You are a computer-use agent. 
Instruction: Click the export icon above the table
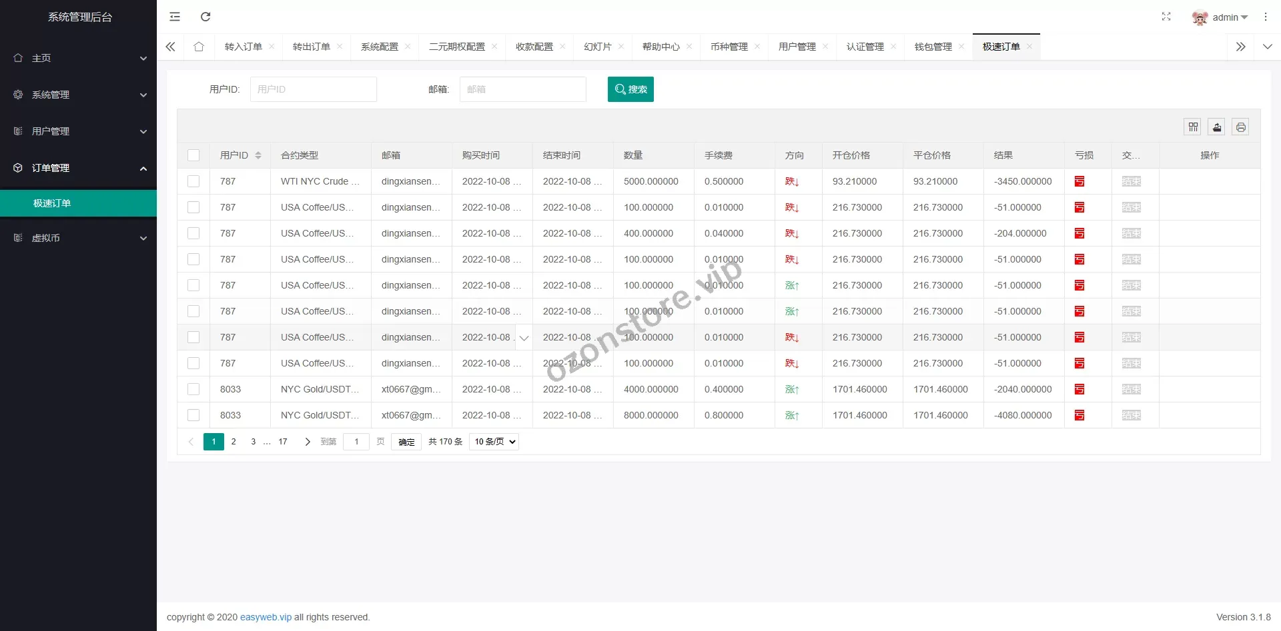[x=1217, y=127]
